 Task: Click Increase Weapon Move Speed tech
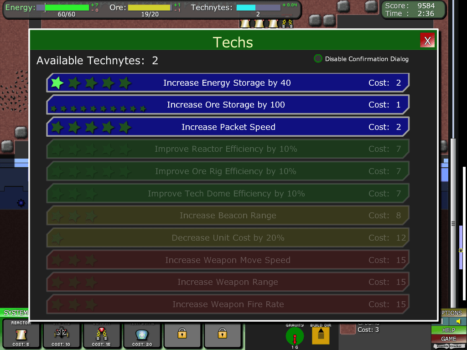[228, 260]
